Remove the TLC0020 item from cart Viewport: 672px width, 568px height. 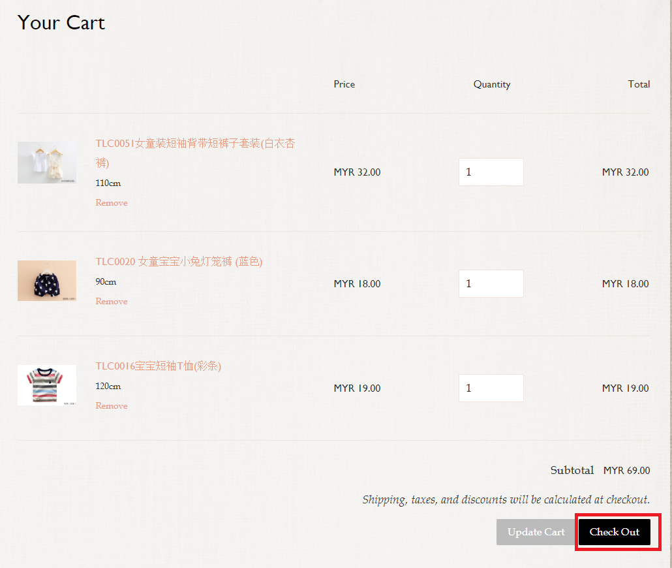point(112,301)
